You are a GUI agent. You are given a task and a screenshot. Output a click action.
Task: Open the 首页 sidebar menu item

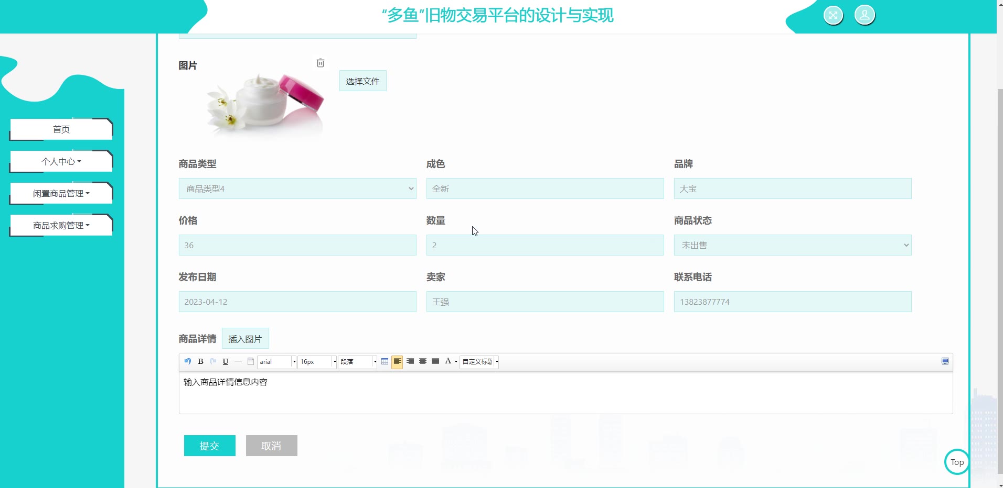pyautogui.click(x=61, y=129)
